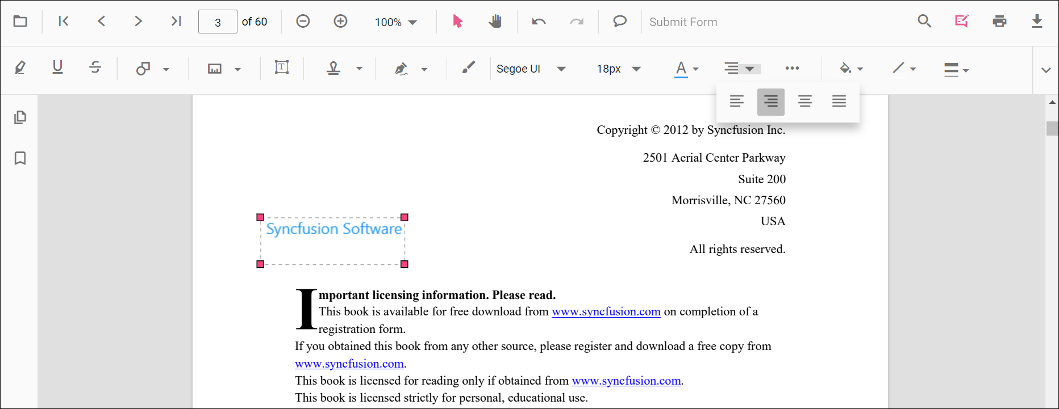Select right text alignment option

[x=771, y=102]
